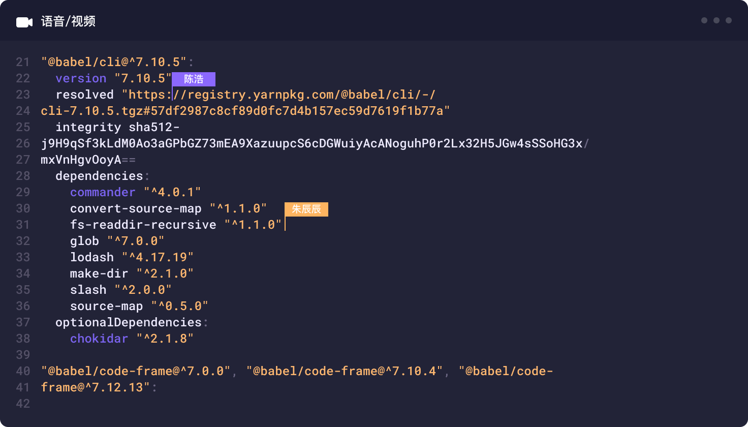Click "@babel/code-frame@^7.10.4" string
The height and width of the screenshot is (427, 748).
click(345, 371)
